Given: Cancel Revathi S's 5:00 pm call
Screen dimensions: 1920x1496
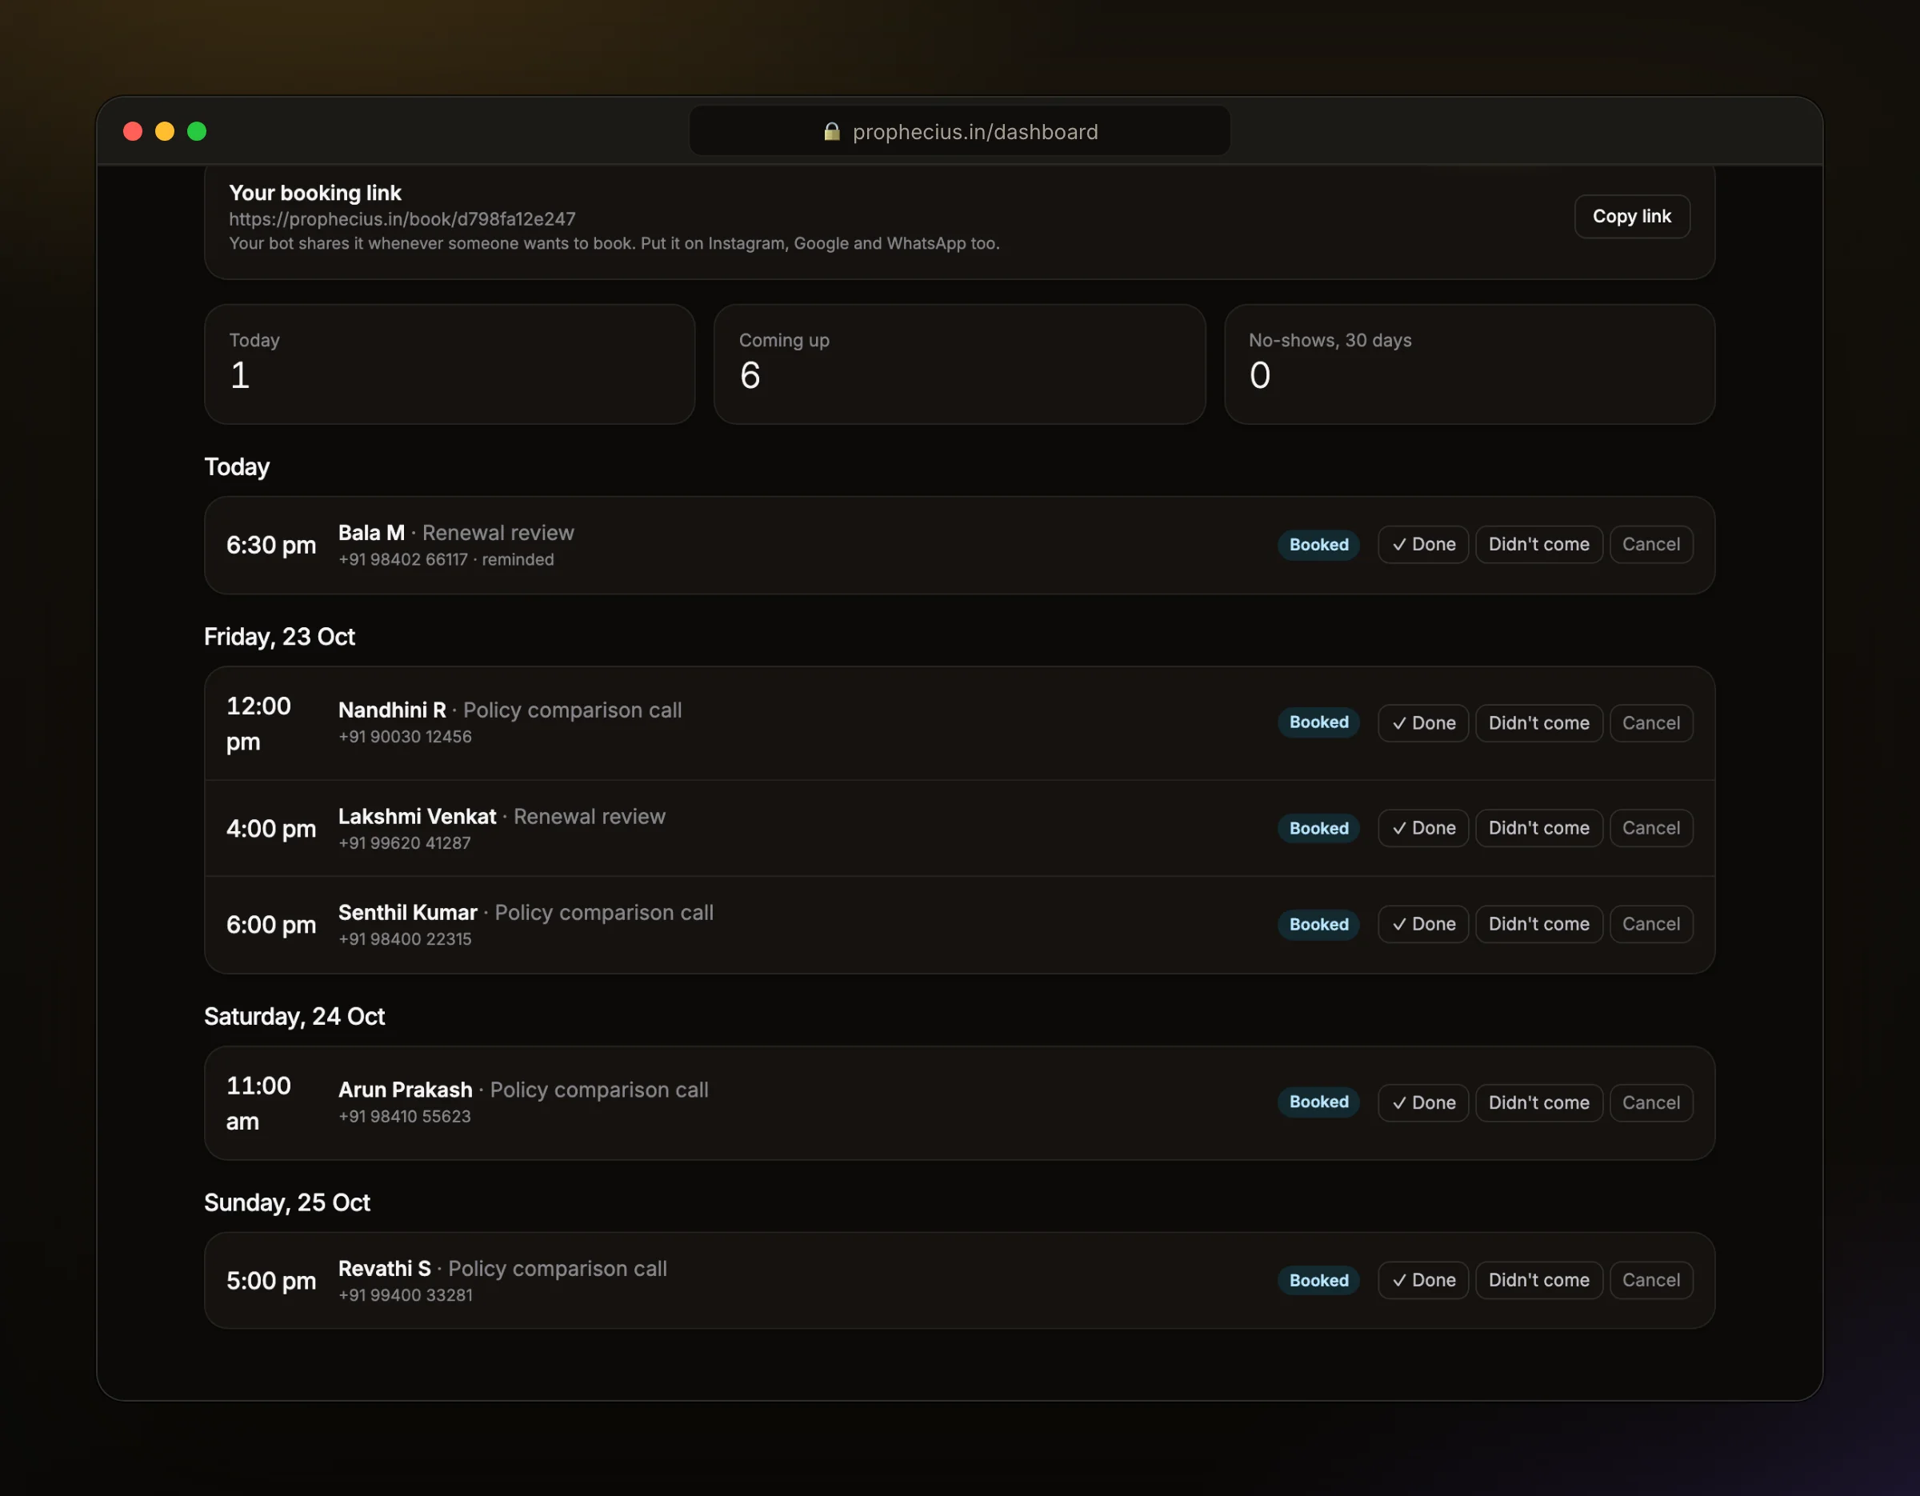Looking at the screenshot, I should (x=1650, y=1280).
